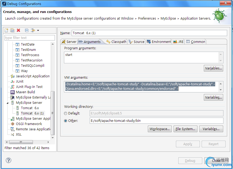This screenshot has height=169, width=233.
Task: Select the TestProcess configuration
Action: (x=30, y=55)
